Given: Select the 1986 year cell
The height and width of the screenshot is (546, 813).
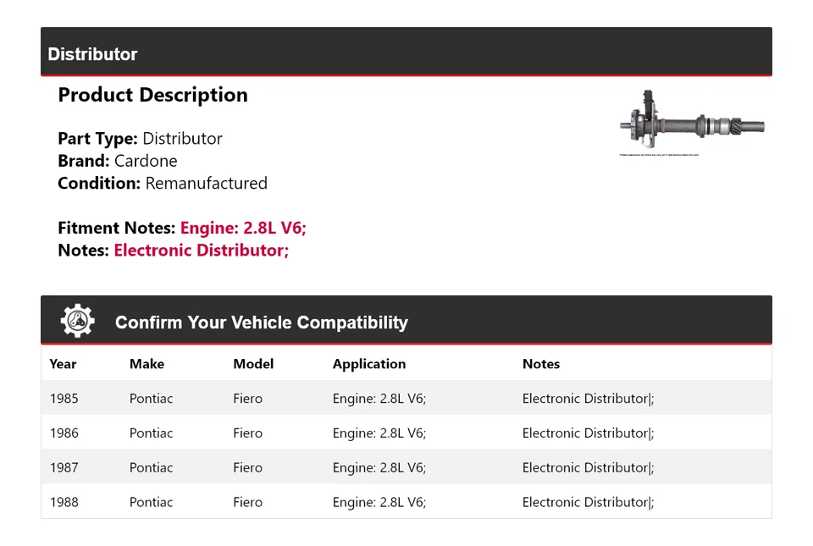Looking at the screenshot, I should pos(64,433).
